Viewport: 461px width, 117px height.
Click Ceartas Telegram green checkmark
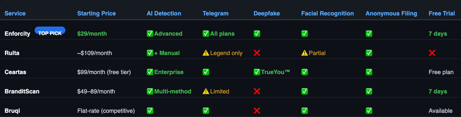click(206, 72)
